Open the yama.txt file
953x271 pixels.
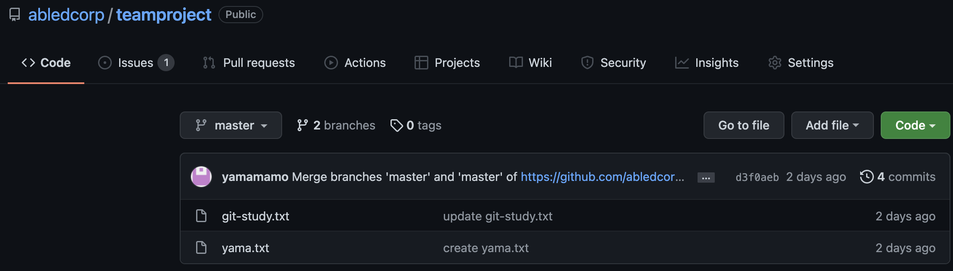246,248
